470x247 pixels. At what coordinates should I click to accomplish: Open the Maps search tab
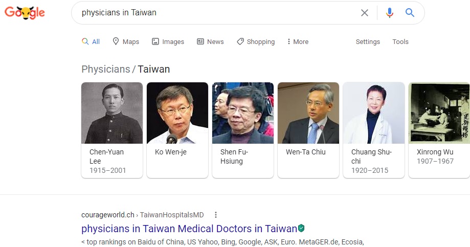pyautogui.click(x=126, y=41)
